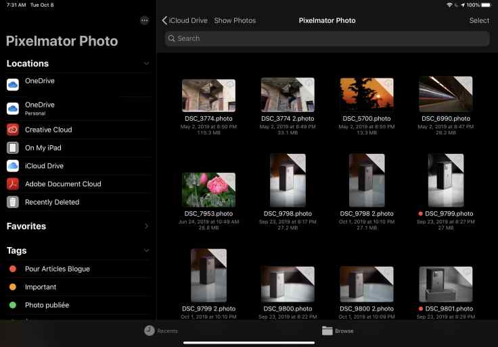Focus the Search field
The image size is (498, 347).
(x=327, y=38)
